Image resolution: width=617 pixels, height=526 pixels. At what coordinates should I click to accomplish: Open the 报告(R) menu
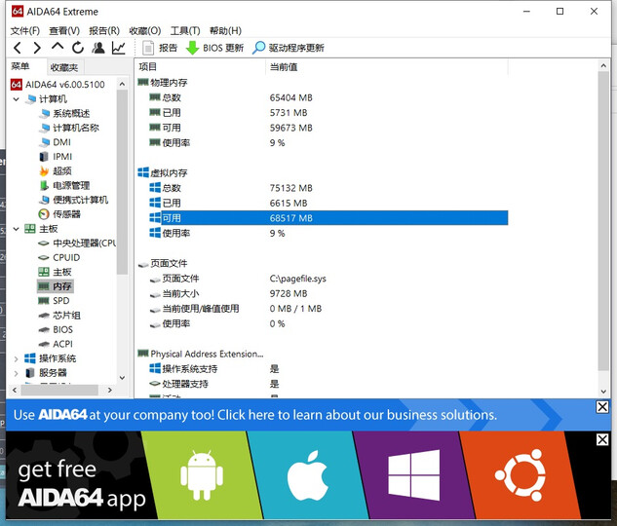coord(104,30)
